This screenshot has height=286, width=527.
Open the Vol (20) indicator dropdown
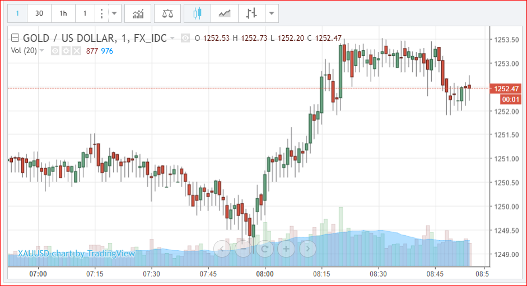[42, 51]
